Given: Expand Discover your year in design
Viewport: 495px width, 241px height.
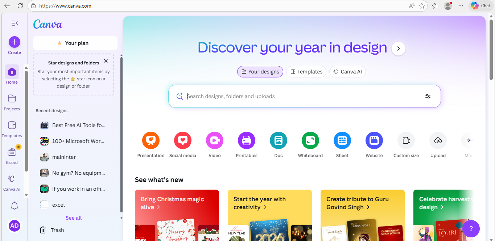Looking at the screenshot, I should pos(398,48).
